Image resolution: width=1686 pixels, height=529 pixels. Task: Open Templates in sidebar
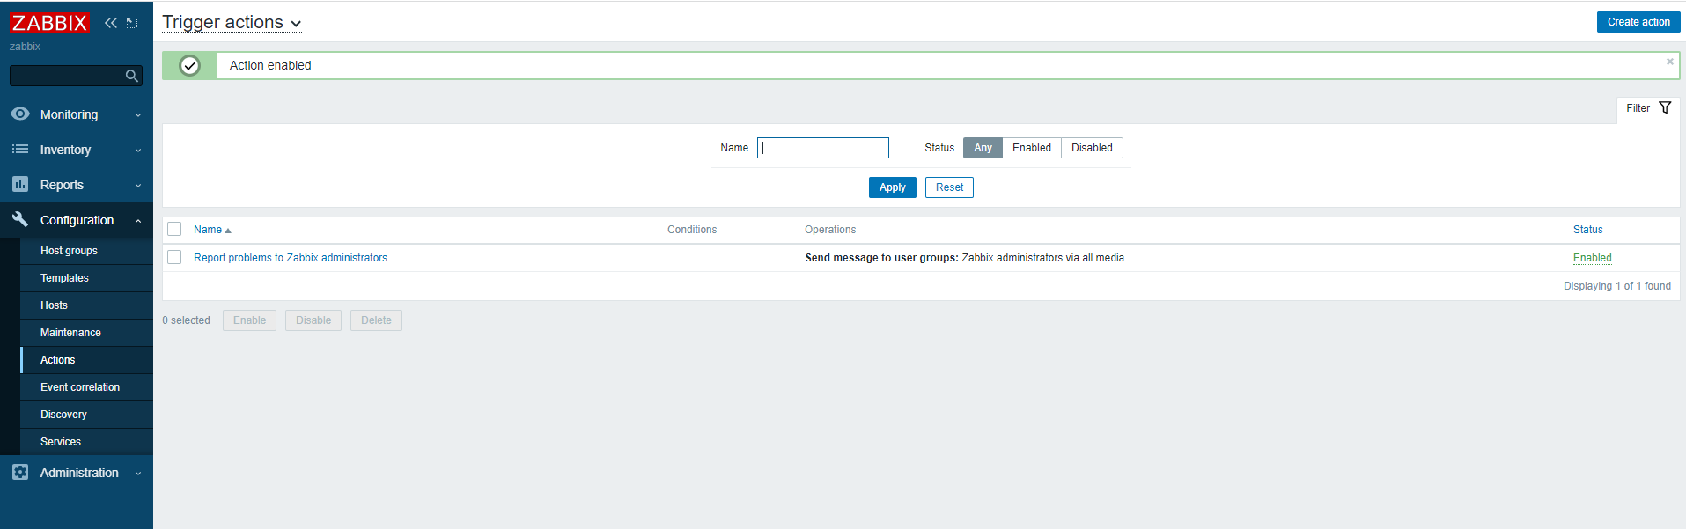[86, 278]
